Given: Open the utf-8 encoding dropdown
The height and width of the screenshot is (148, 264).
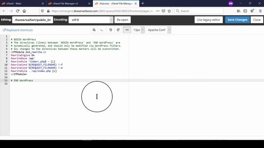Looking at the screenshot, I should pyautogui.click(x=91, y=20).
